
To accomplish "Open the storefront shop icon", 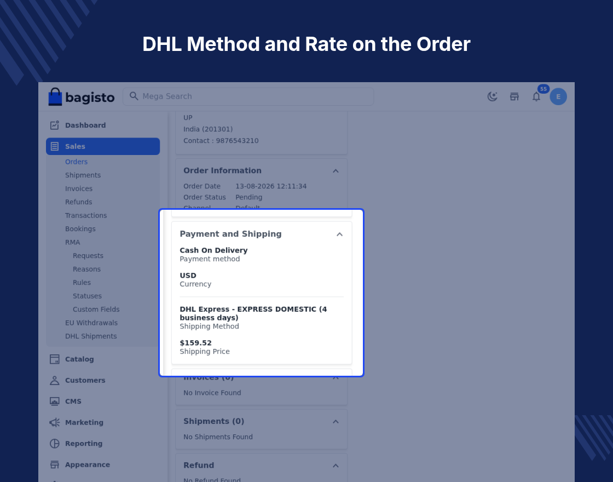I will (514, 96).
